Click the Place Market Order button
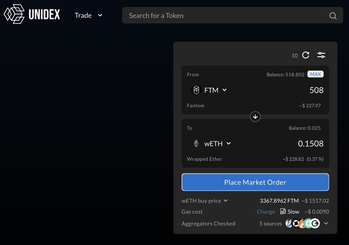The image size is (349, 245). (x=255, y=182)
